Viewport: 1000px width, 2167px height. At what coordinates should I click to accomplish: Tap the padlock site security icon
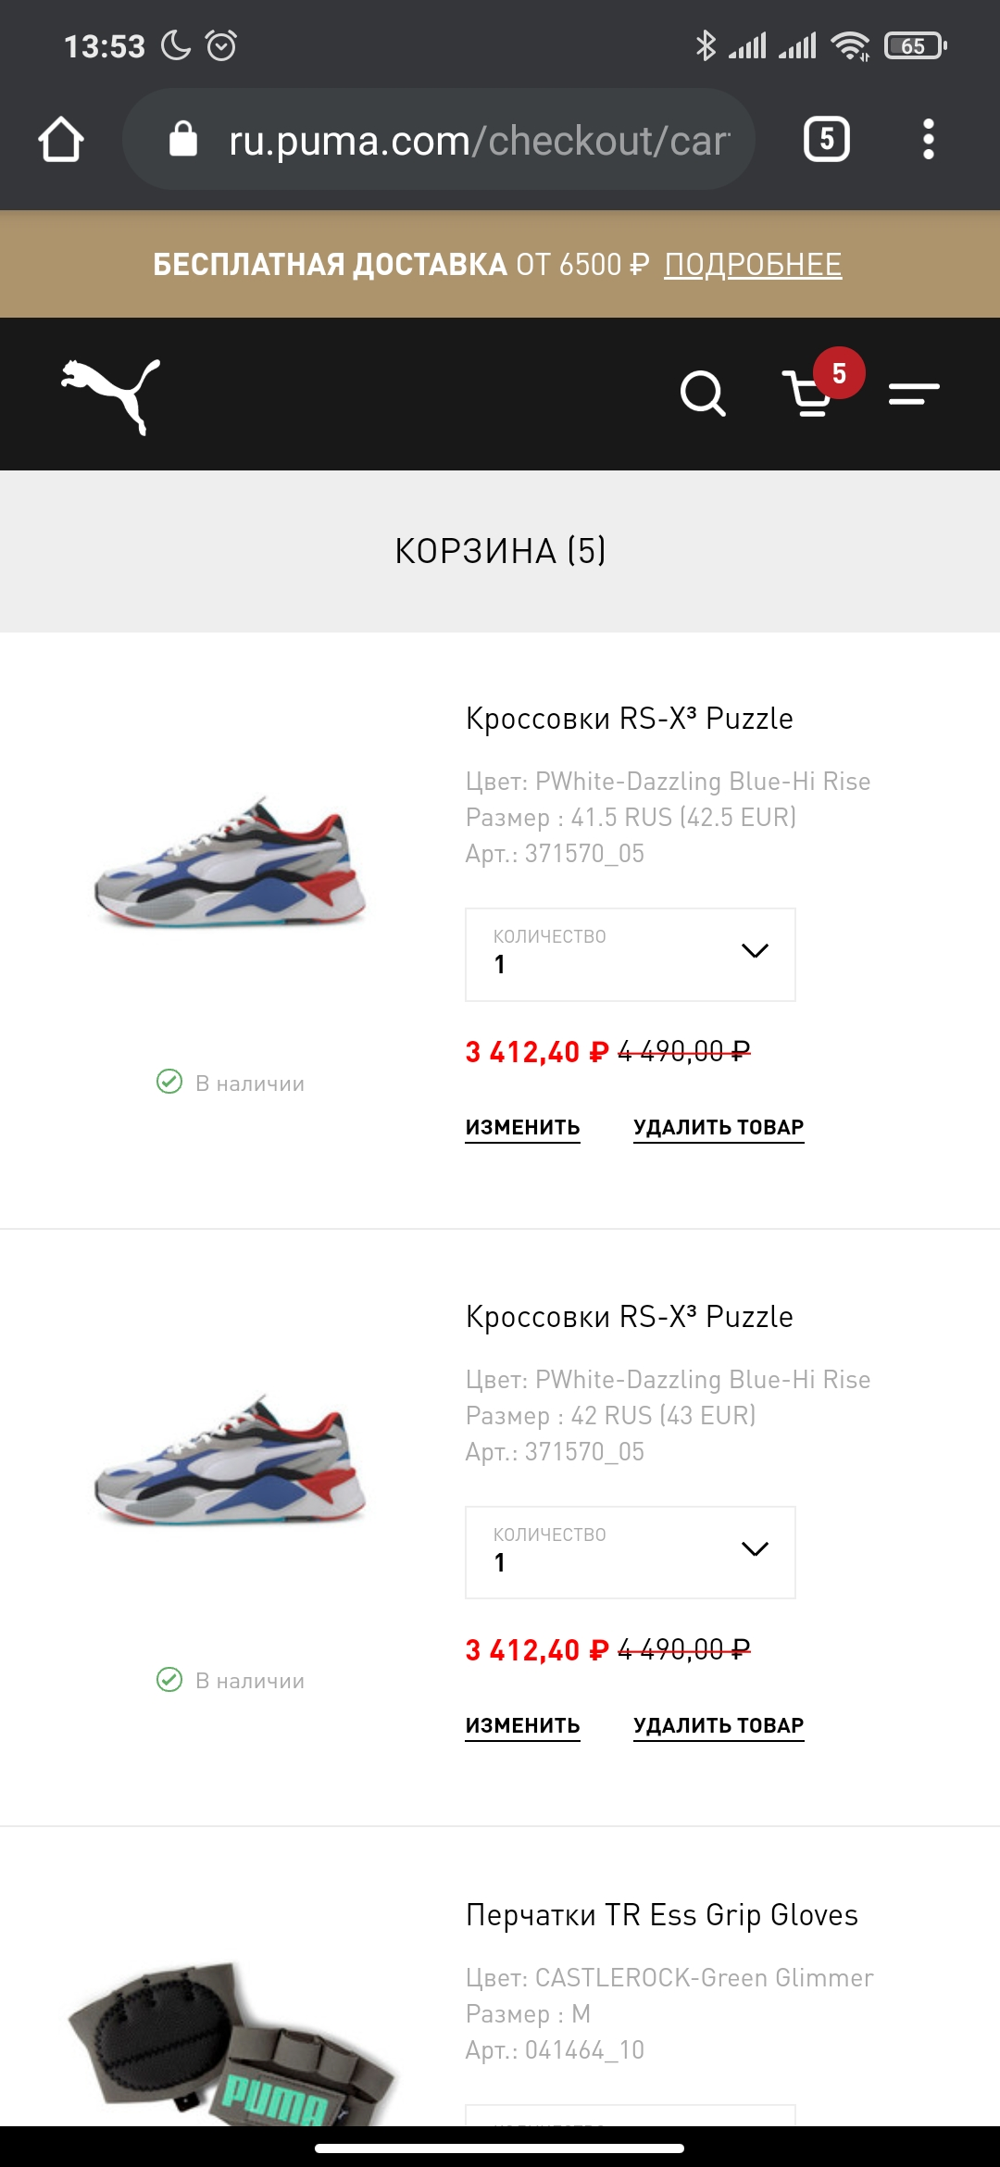pyautogui.click(x=183, y=140)
